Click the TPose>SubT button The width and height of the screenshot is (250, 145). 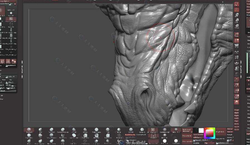[x=187, y=141]
